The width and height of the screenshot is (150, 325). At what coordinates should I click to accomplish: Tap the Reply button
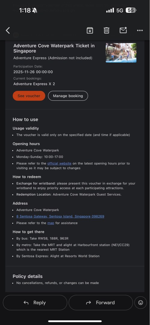point(35,303)
